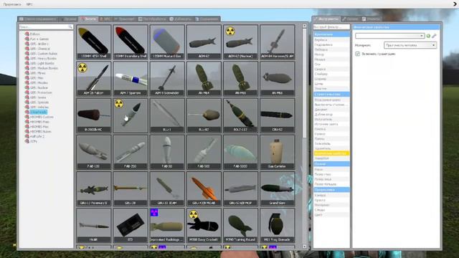This screenshot has width=459, height=258.
Task: Spawn the 155MM Mustard Gas shell
Action: [x=167, y=42]
